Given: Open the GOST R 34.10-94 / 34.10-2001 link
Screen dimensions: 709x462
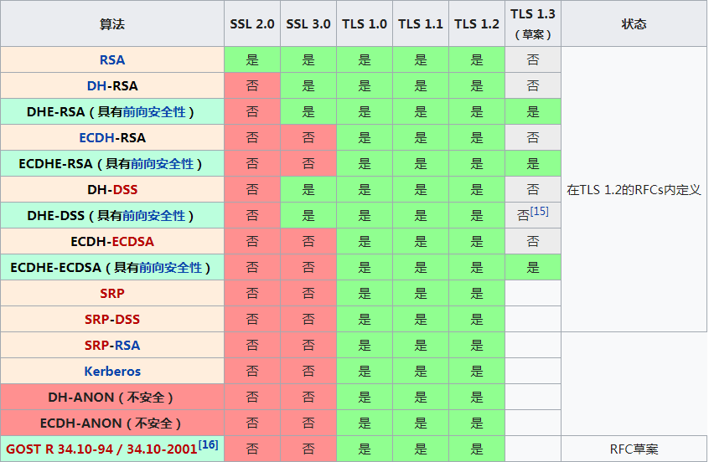Looking at the screenshot, I should tap(101, 449).
